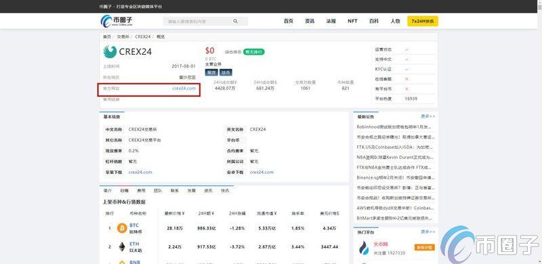The width and height of the screenshot is (542, 264).
Task: Click the 火币网 flame logo icon
Action: pos(364,247)
